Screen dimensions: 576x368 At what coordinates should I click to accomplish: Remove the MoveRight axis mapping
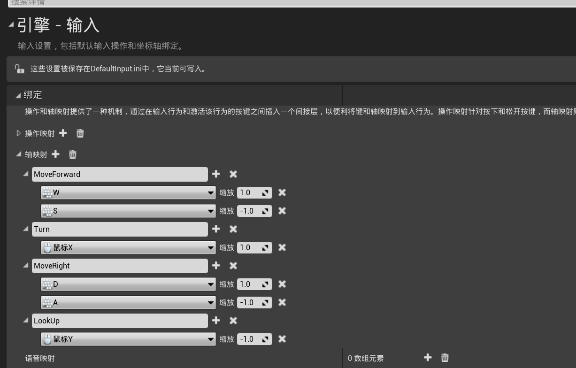click(x=233, y=266)
